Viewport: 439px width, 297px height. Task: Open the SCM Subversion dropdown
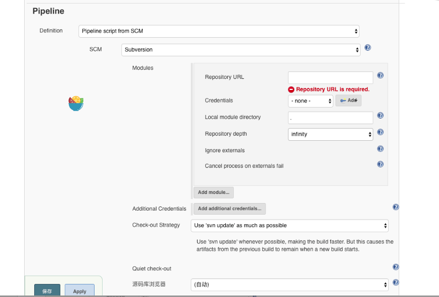pos(241,50)
